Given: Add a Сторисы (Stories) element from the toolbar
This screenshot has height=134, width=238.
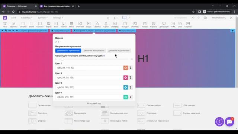Looking at the screenshot, I should 188,25.
